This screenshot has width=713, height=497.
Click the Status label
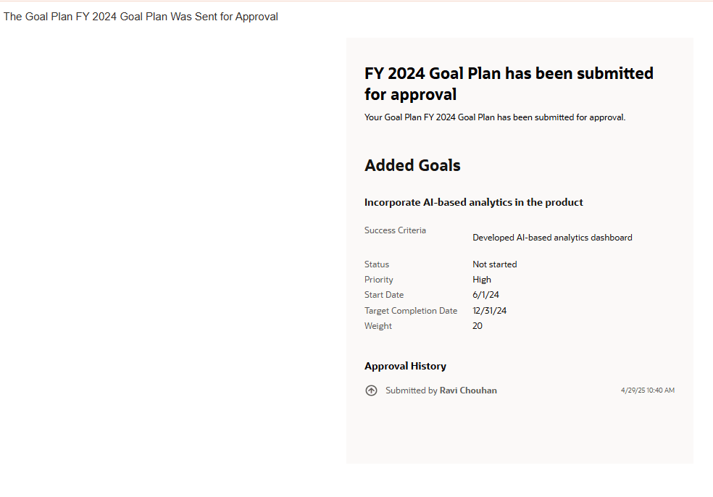[377, 264]
